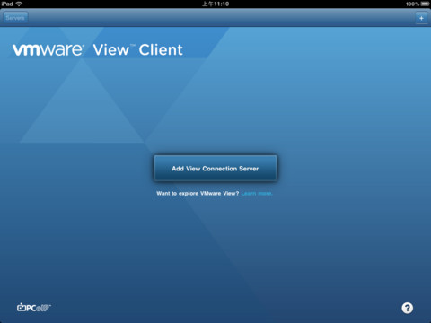The width and height of the screenshot is (431, 323).
Task: Tap the 100% battery percentage text
Action: pyautogui.click(x=412, y=4)
